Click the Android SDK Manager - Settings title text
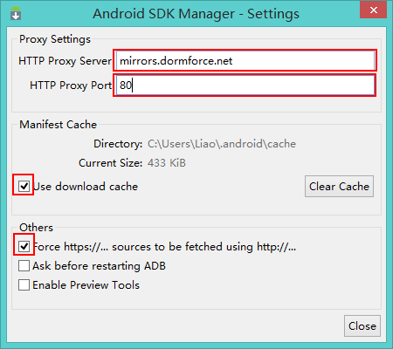Viewport: 393px width, 349px height. 196,14
